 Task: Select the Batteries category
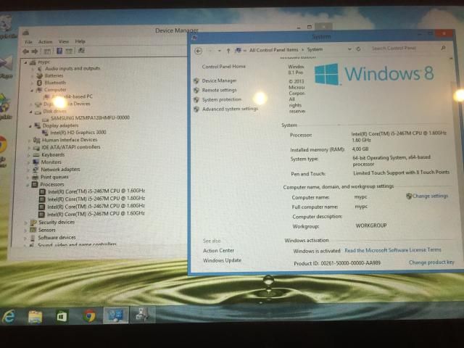coord(54,75)
